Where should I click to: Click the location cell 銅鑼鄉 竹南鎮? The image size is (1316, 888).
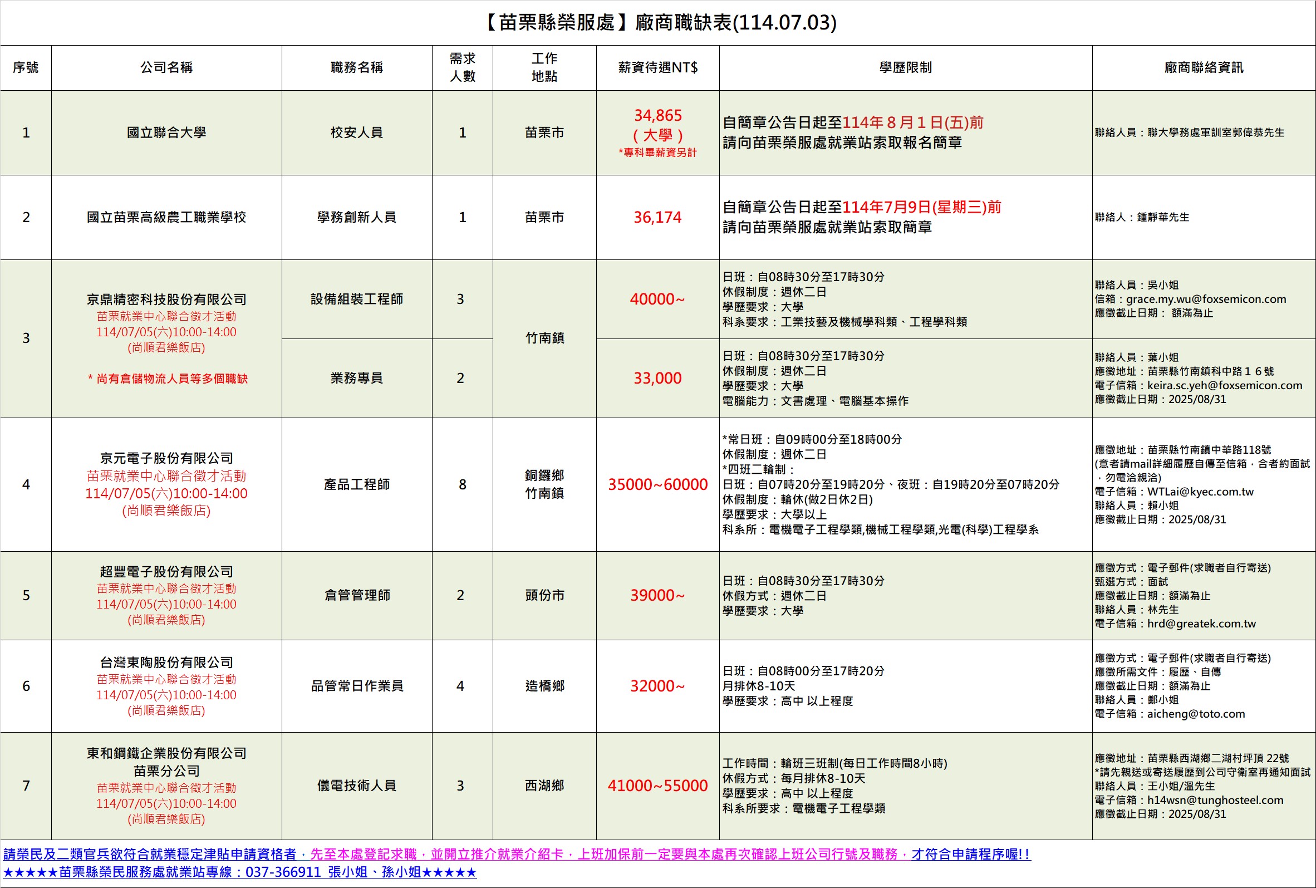click(x=544, y=485)
